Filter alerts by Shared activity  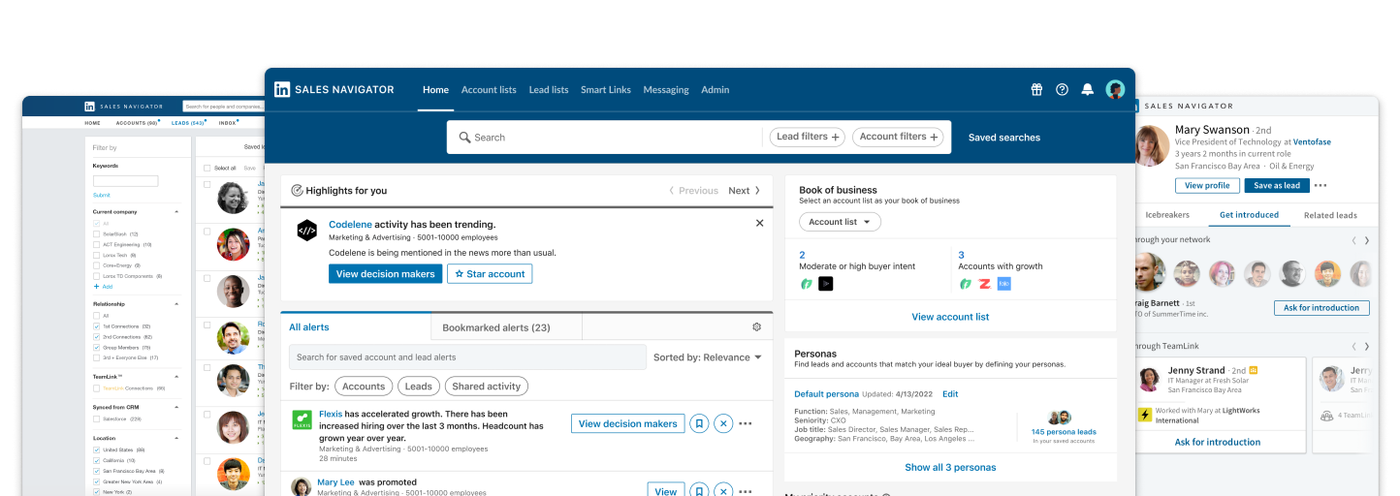click(x=486, y=387)
